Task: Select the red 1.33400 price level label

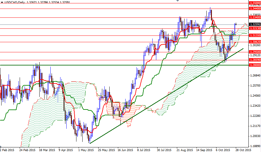Action: click(255, 17)
